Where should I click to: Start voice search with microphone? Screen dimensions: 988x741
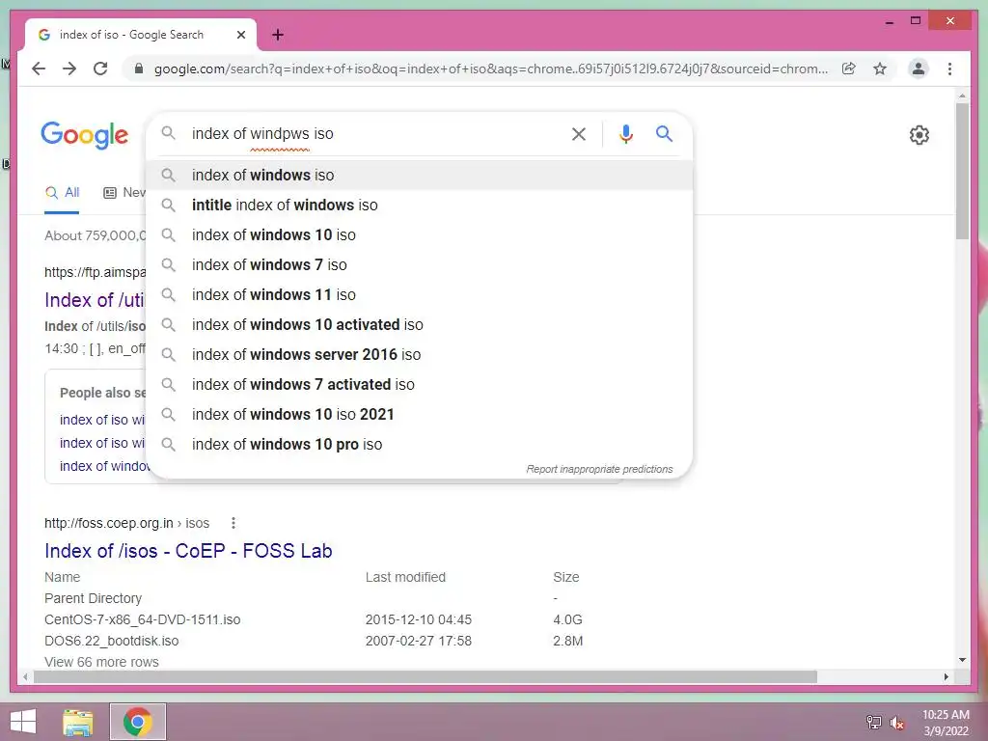(x=625, y=133)
